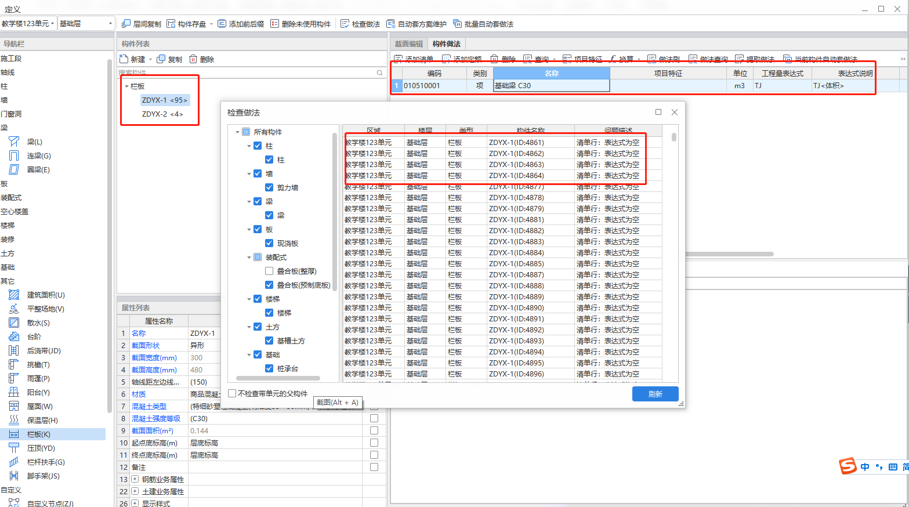Screen dimensions: 909x507
Task: Select 圈梁(E) in the navigation bar
Action: pyautogui.click(x=38, y=169)
